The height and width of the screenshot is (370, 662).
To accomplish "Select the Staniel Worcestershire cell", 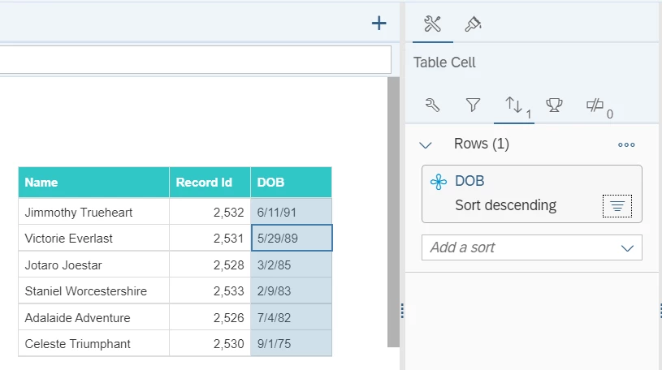I will click(x=93, y=291).
